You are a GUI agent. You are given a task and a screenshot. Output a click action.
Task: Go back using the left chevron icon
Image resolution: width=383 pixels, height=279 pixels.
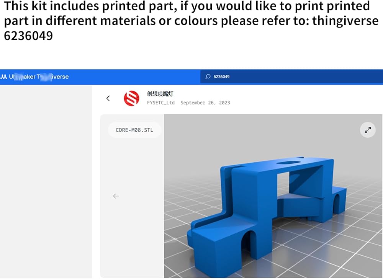[108, 98]
